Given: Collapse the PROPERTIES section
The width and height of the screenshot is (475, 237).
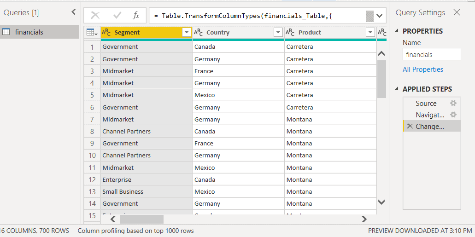Looking at the screenshot, I should click(x=397, y=31).
